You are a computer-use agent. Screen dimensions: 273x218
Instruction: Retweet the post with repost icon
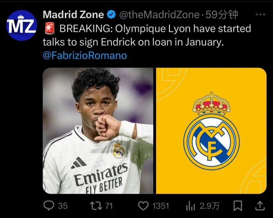click(96, 206)
